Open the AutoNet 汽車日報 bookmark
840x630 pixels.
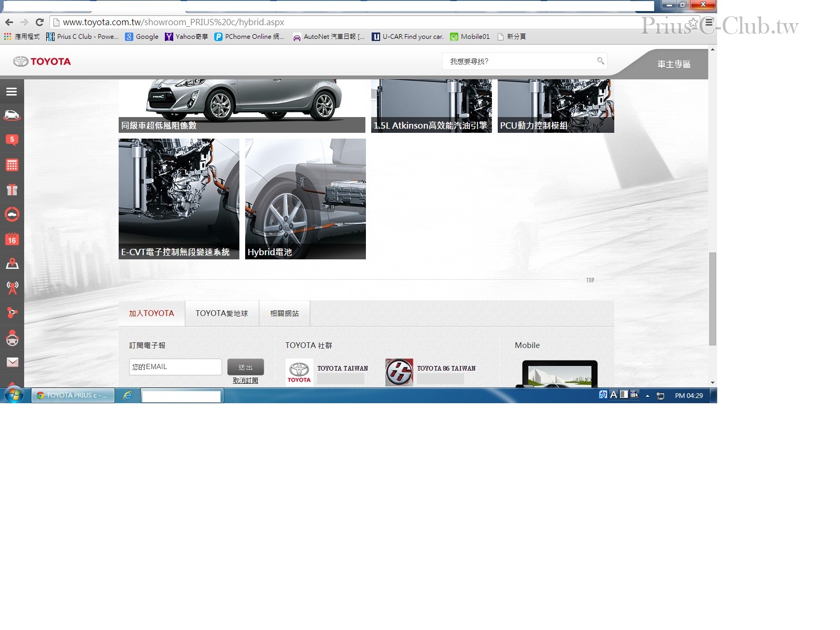(329, 37)
